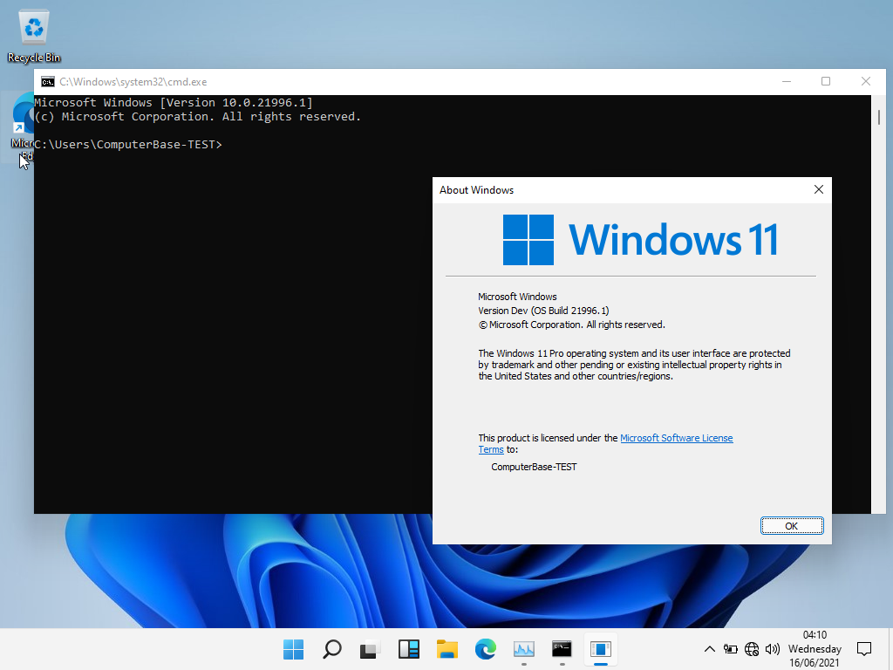Click the Windows 11 logo banner

641,240
